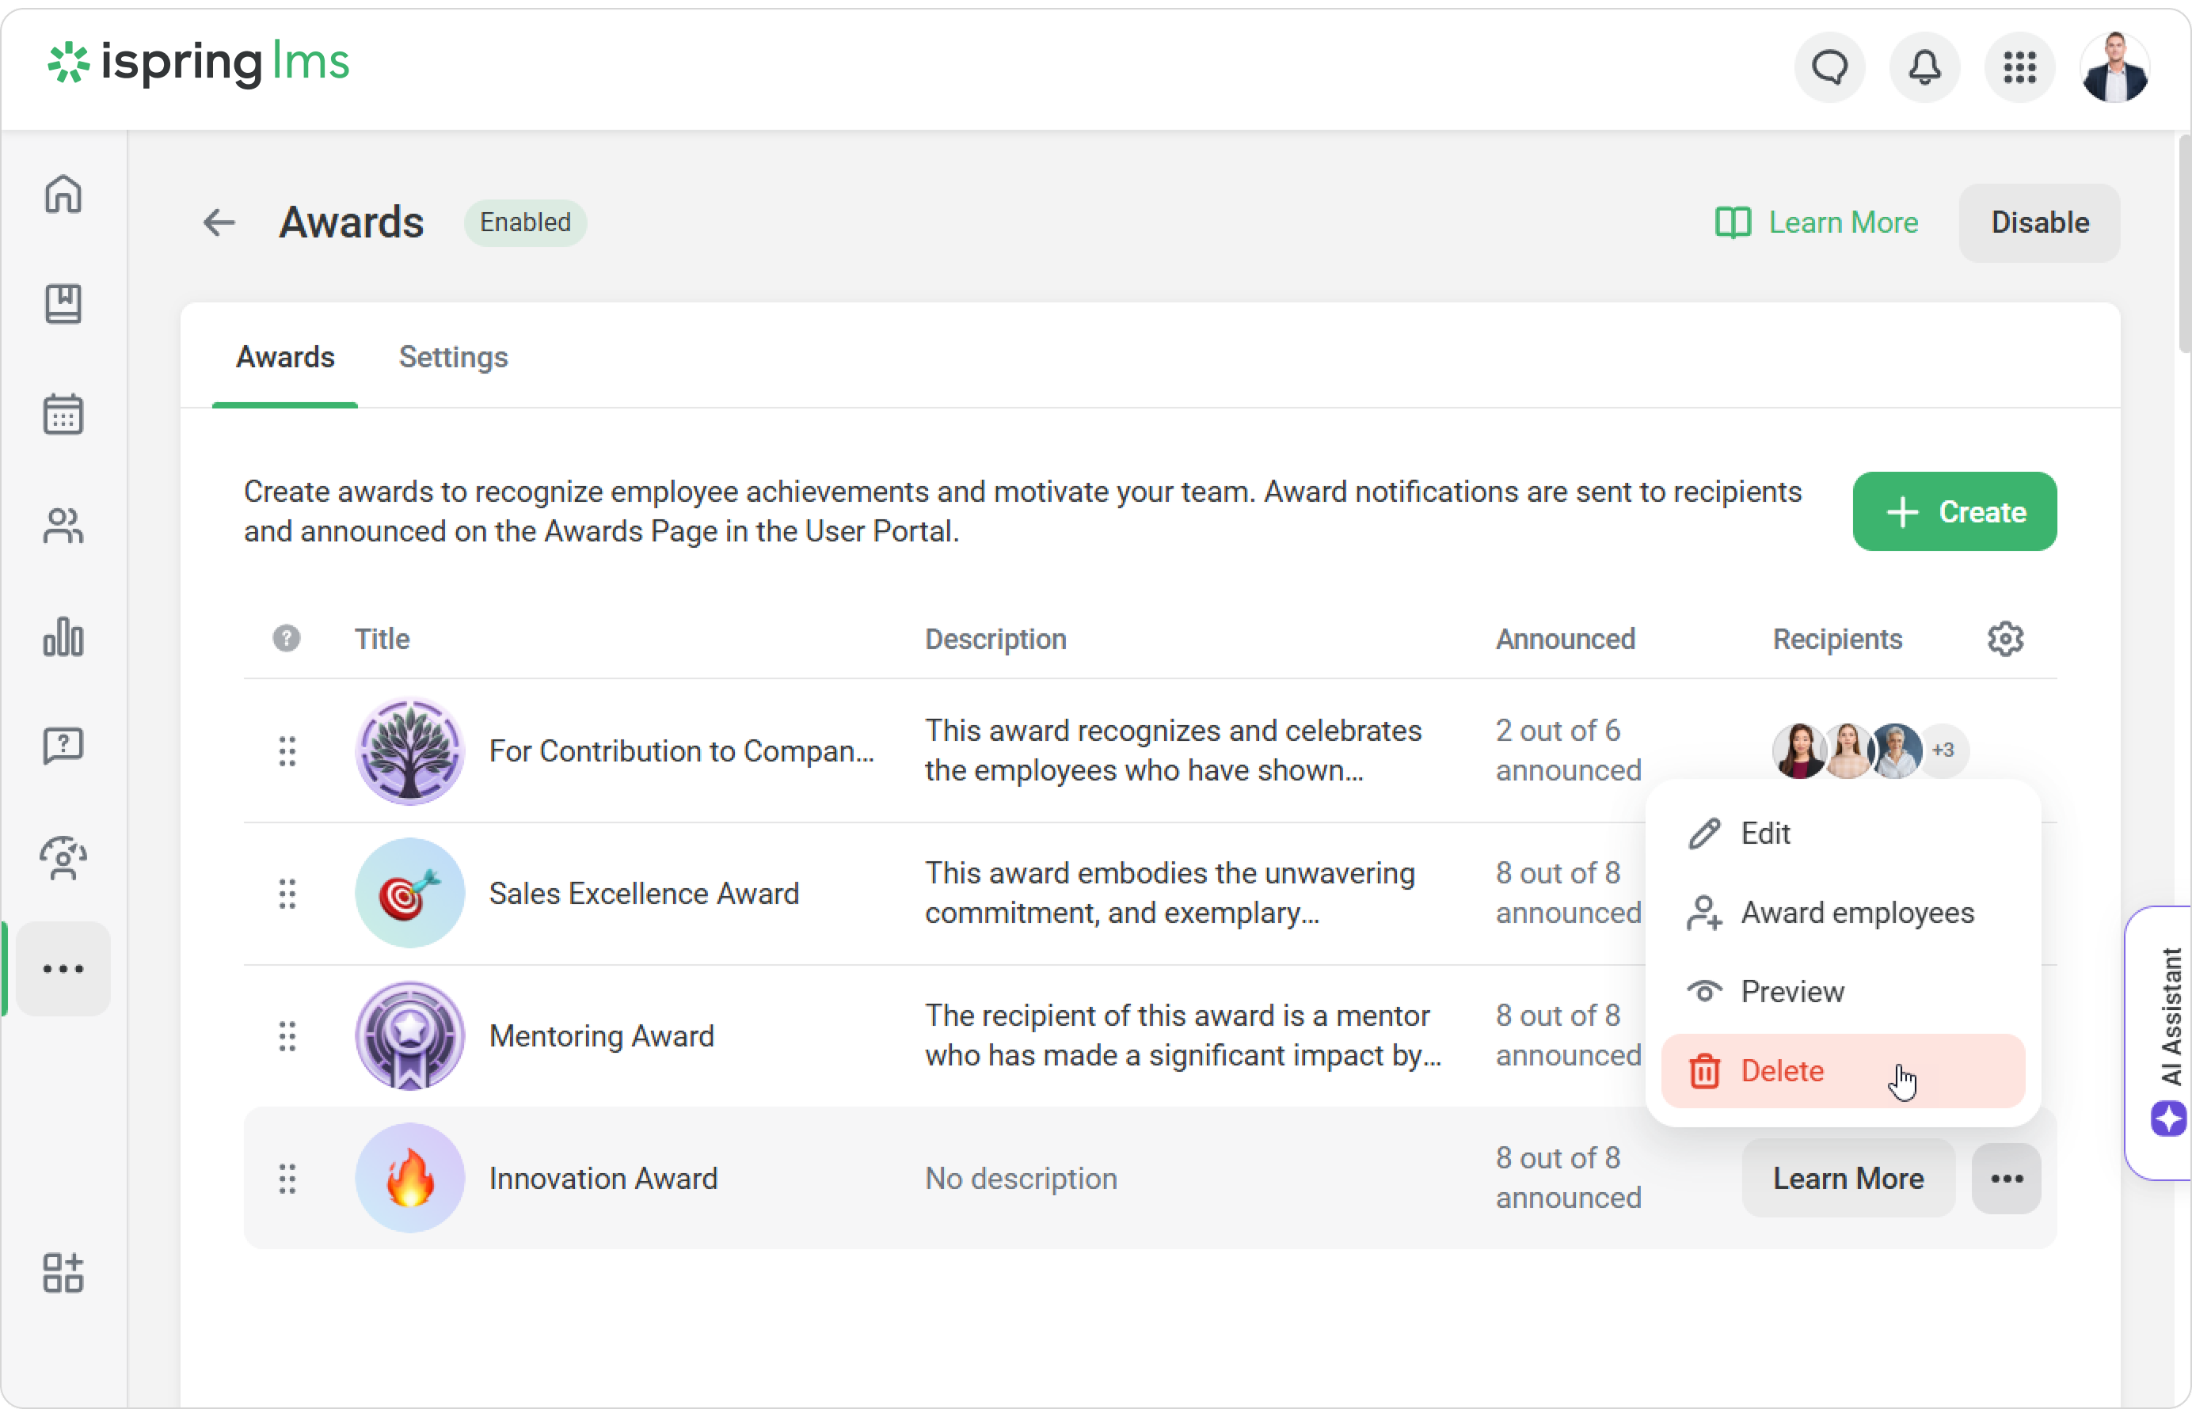This screenshot has height=1409, width=2192.
Task: Click the green Create button
Action: pyautogui.click(x=1954, y=511)
